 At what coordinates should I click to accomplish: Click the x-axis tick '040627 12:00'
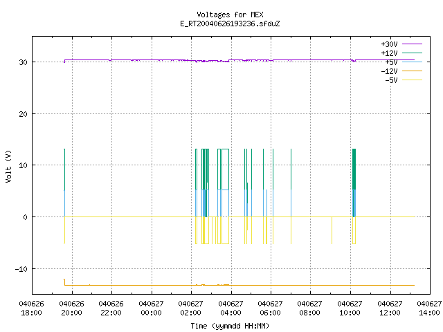[x=390, y=308]
